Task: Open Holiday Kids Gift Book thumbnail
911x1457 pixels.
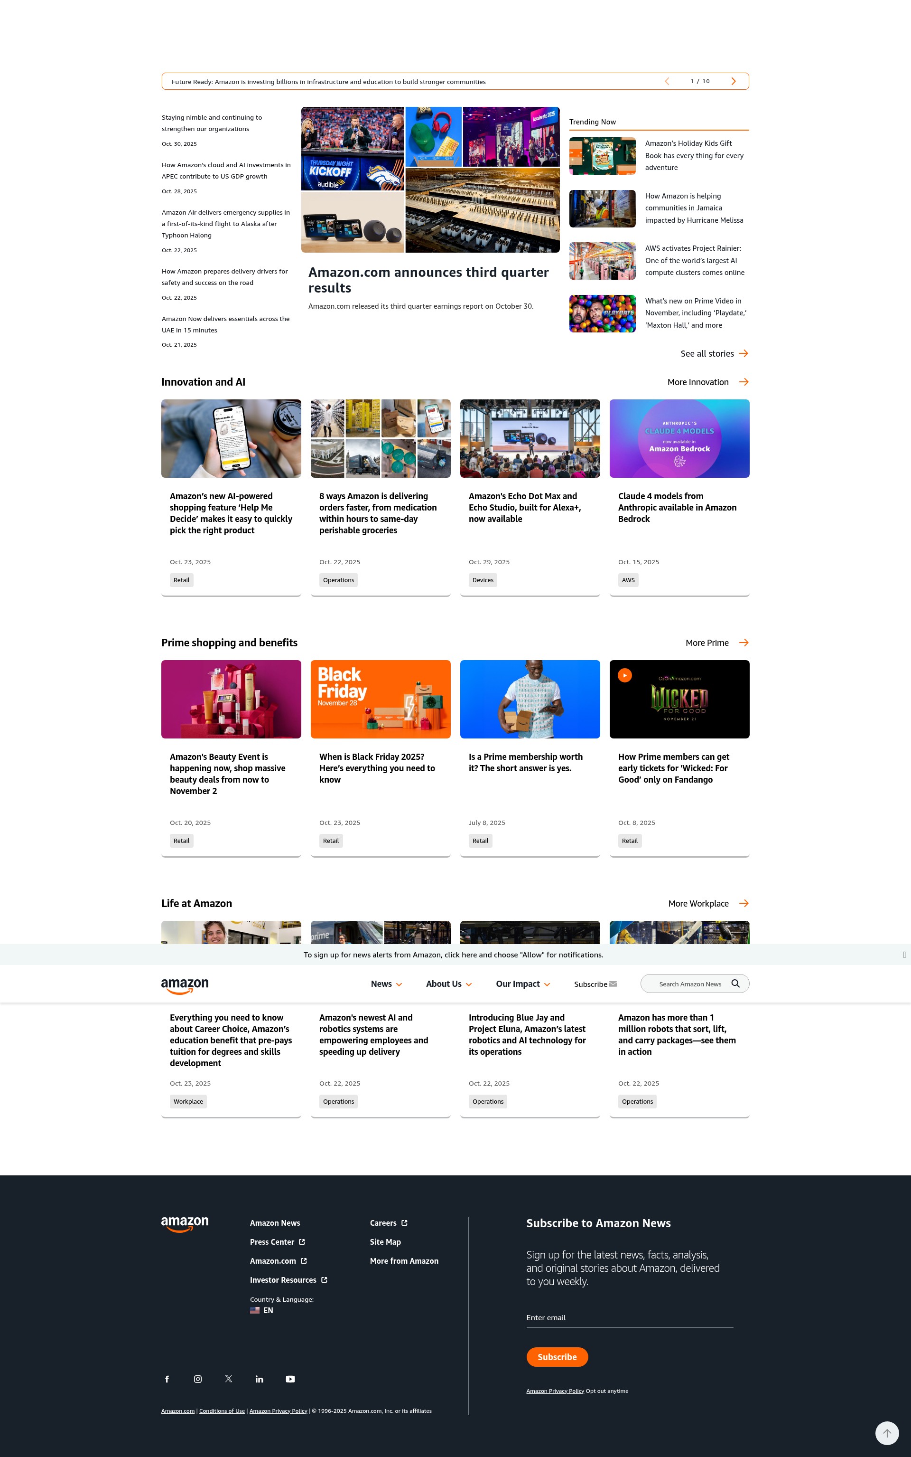Action: pos(603,156)
